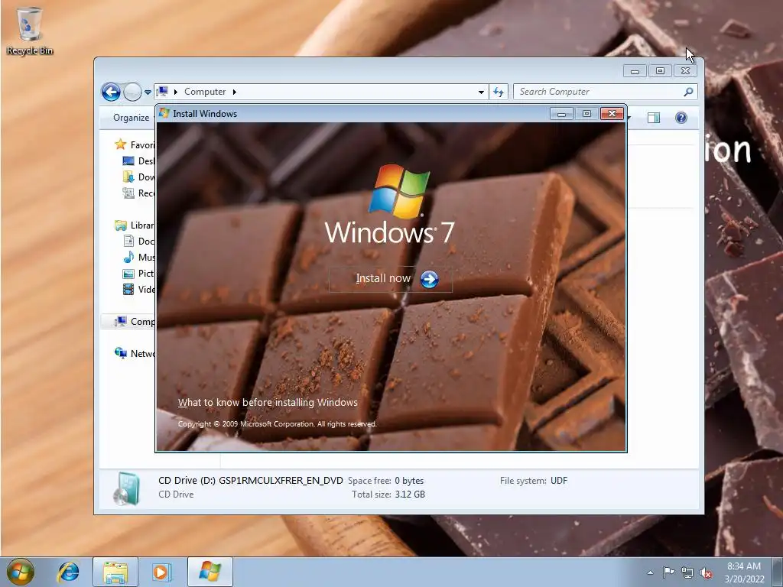Open the Recycle Bin desktop icon
Viewport: 783px width, 587px height.
tap(30, 31)
